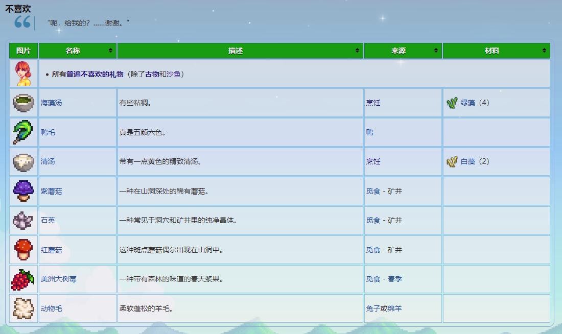Click the Duck Feather (鸭毛) icon
Screen dimensions: 562x334
coord(23,132)
